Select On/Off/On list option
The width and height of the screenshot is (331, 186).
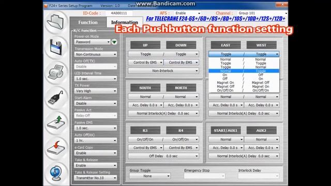click(244, 90)
